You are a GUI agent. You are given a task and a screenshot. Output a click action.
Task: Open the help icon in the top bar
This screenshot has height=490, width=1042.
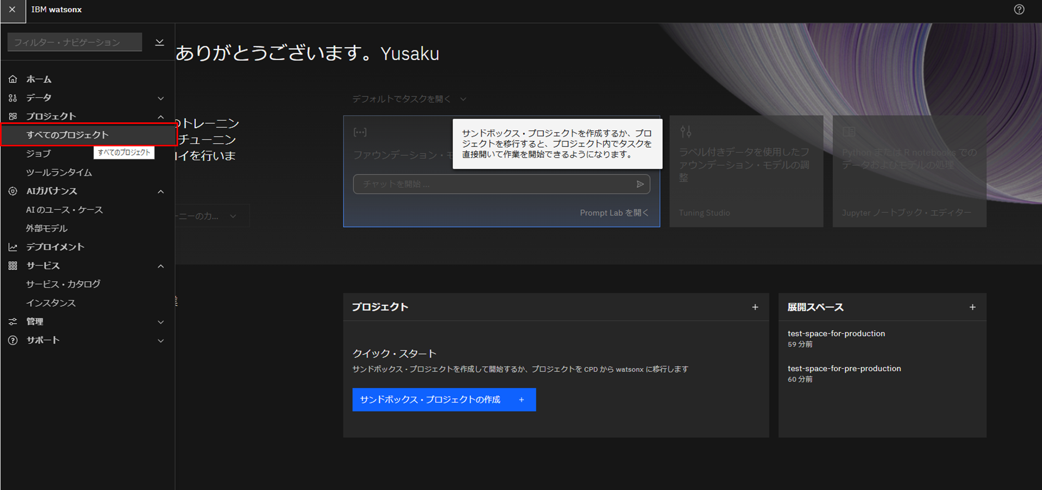click(x=1019, y=10)
